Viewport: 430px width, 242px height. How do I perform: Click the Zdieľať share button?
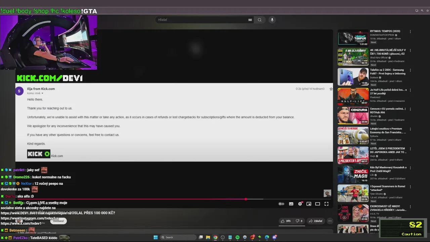pos(315,221)
